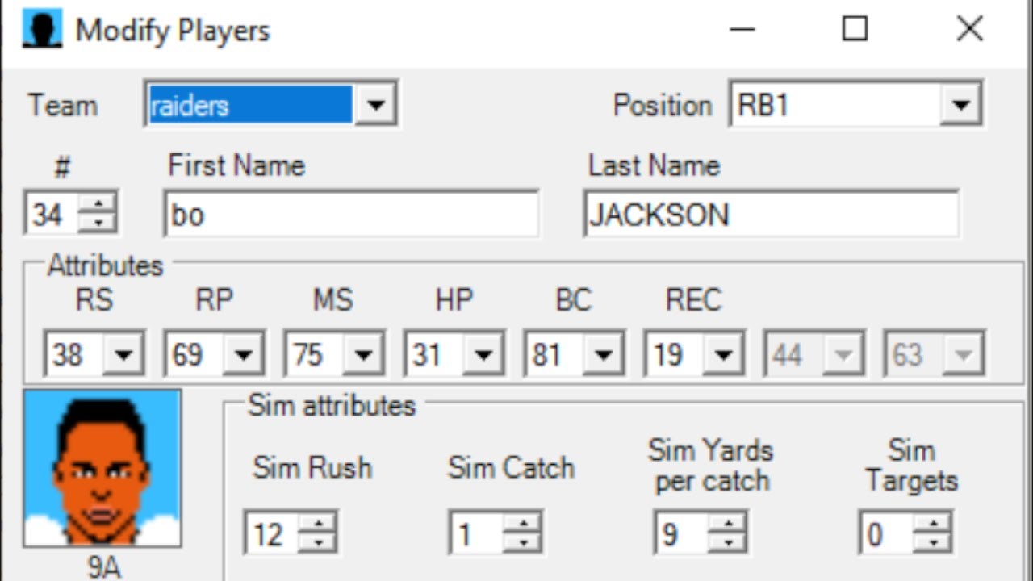This screenshot has height=581, width=1033.
Task: Click the Last Name field containing JACKSON
Action: tap(771, 214)
